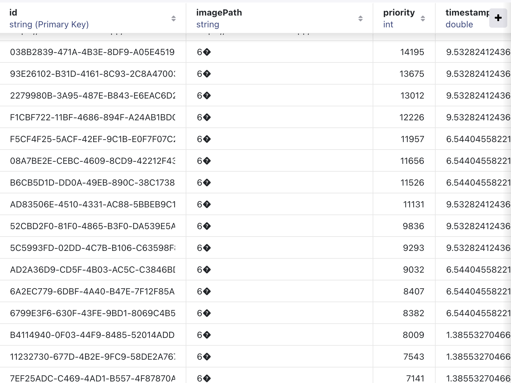This screenshot has width=511, height=383.
Task: Select the id column header label
Action: point(13,13)
